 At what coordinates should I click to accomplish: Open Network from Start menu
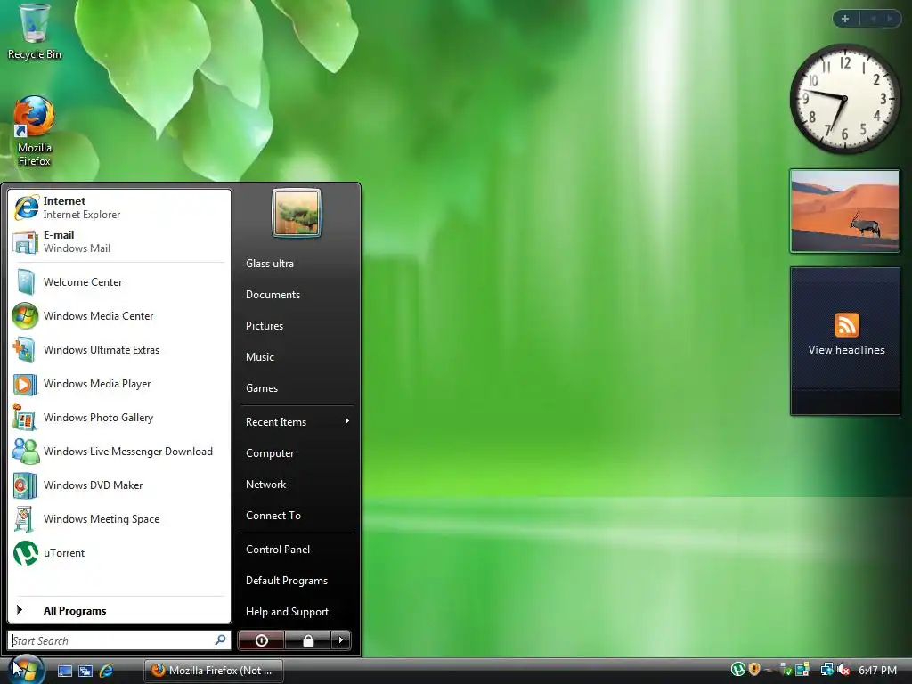click(297, 484)
